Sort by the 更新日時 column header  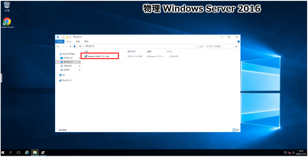[136, 51]
